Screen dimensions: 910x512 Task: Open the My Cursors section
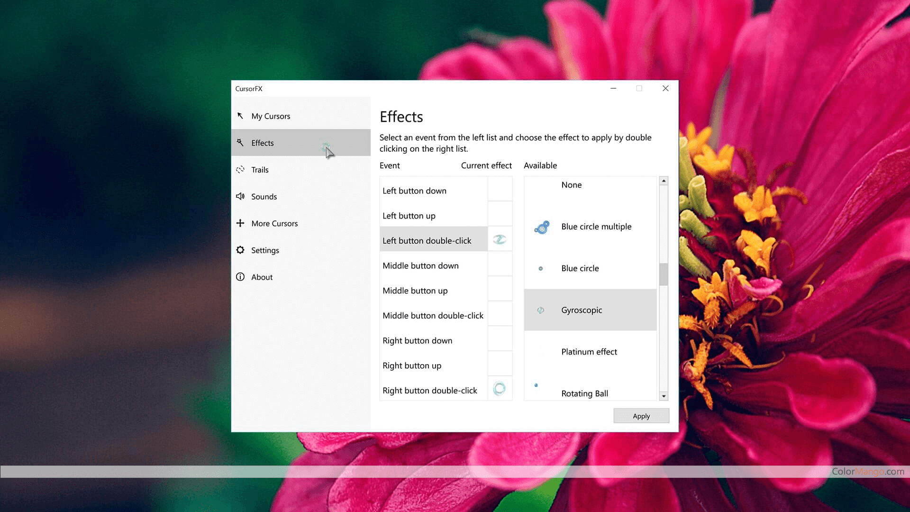pos(301,116)
